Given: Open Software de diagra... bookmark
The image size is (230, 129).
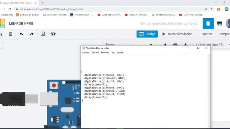Looking at the screenshot, I should pyautogui.click(x=28, y=15).
